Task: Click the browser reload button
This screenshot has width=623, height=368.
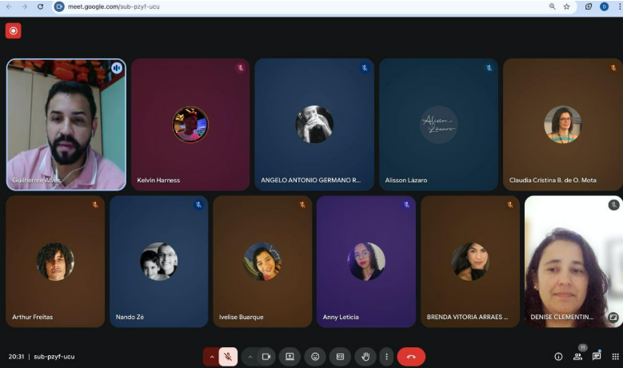Action: [39, 6]
